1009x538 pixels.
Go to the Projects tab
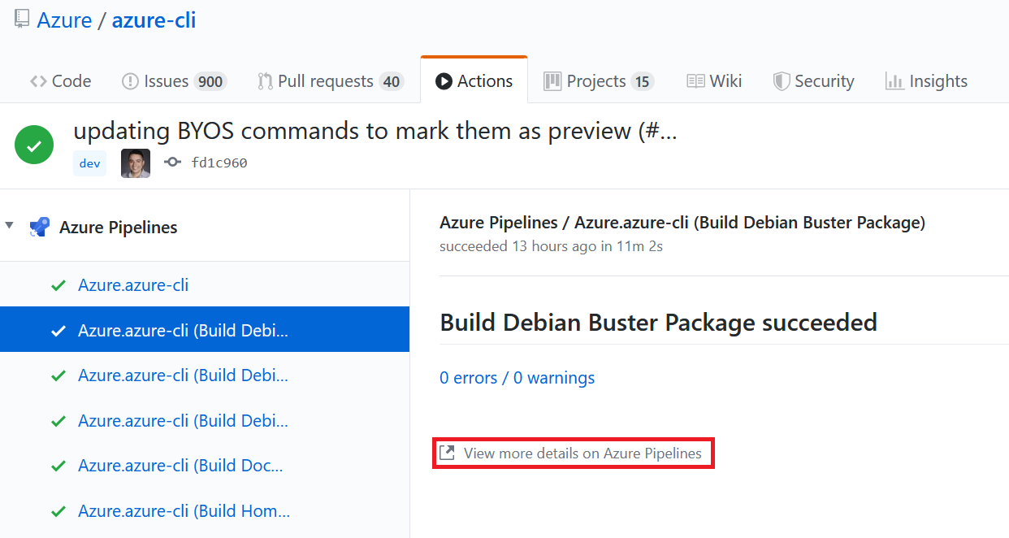tap(598, 81)
